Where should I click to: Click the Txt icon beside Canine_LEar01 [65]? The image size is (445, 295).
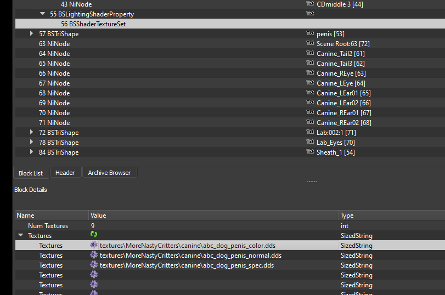coord(310,93)
